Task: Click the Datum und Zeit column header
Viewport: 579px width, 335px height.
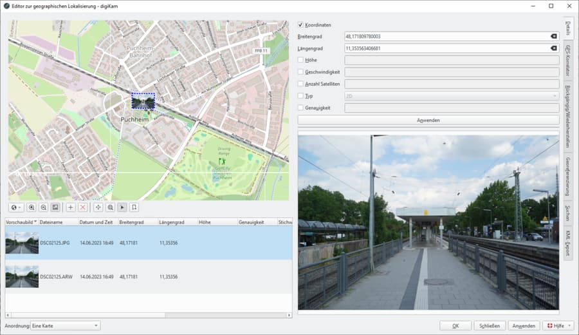Action: click(x=98, y=222)
